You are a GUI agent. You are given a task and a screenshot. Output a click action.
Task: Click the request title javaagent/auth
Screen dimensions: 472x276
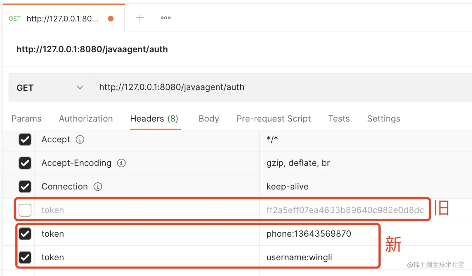point(92,49)
